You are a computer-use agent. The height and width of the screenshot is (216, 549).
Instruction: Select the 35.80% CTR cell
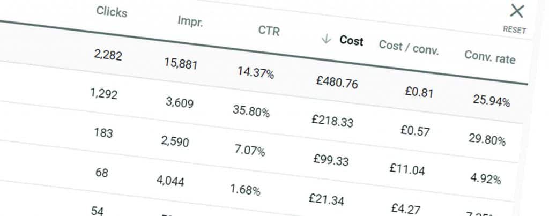tap(251, 111)
